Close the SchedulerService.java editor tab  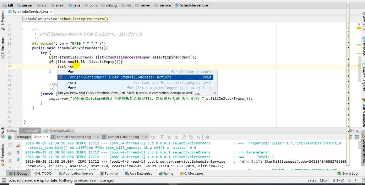click(x=51, y=11)
